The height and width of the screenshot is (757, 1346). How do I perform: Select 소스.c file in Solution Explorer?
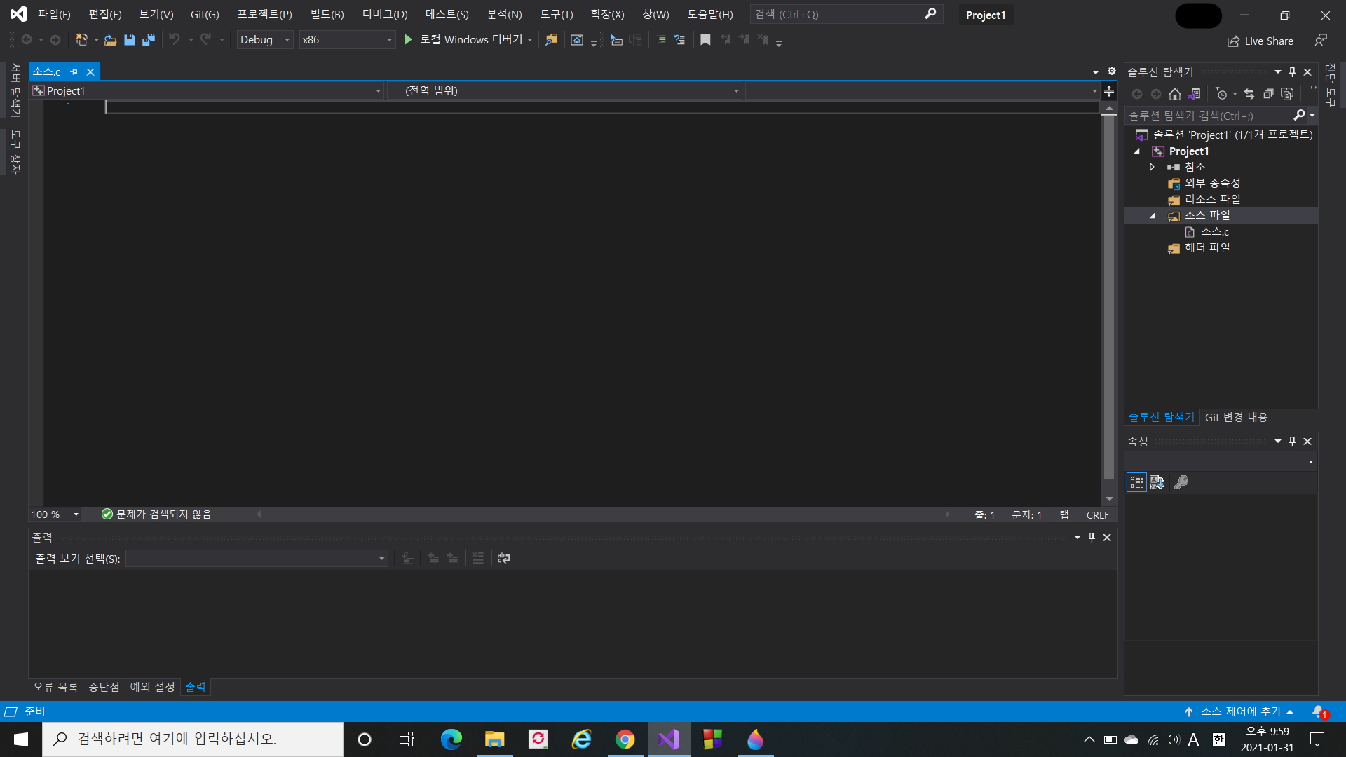(x=1215, y=231)
